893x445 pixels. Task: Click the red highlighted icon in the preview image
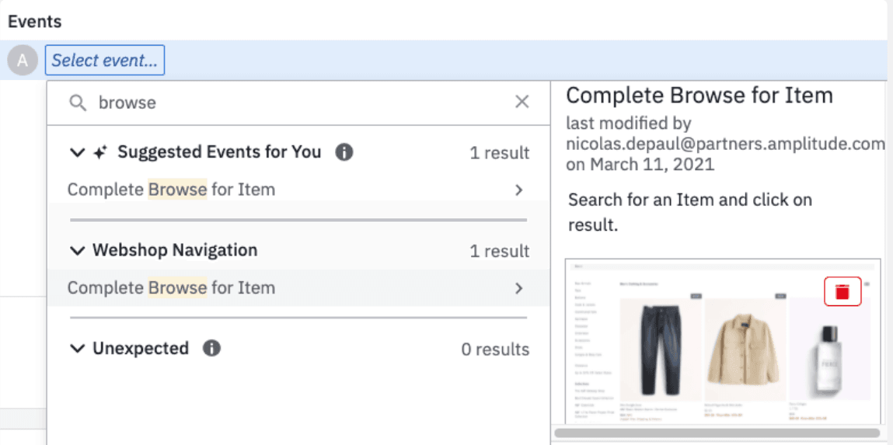(842, 291)
